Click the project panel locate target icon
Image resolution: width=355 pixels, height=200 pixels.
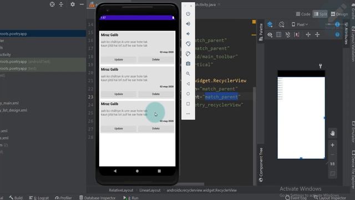coord(52,4)
